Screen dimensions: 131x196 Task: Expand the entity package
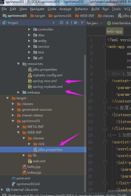pyautogui.click(x=29, y=41)
